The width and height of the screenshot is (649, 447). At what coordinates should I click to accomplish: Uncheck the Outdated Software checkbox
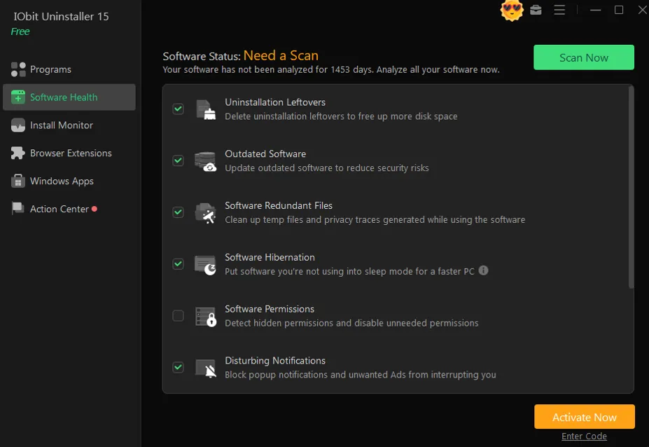click(178, 160)
